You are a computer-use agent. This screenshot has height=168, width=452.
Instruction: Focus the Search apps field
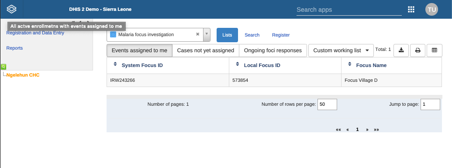pyautogui.click(x=349, y=10)
